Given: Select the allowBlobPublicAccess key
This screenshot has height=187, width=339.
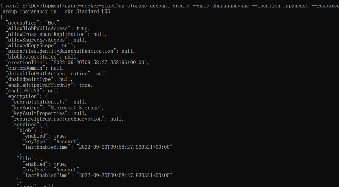Looking at the screenshot, I should 37,29.
